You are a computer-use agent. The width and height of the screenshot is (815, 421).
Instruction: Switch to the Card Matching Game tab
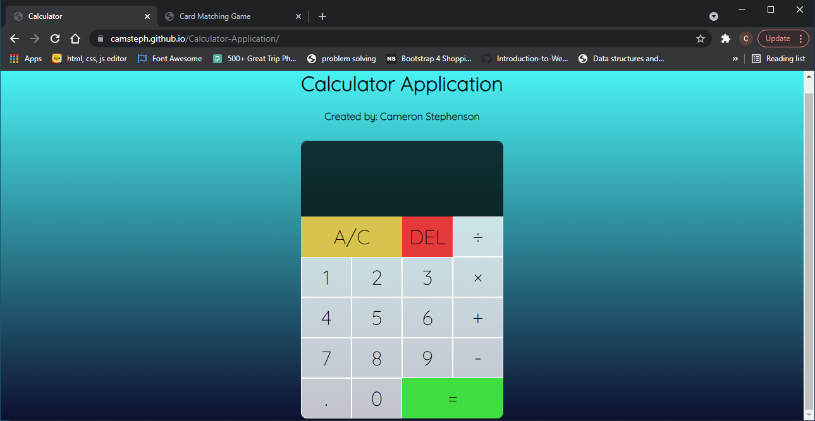[218, 16]
